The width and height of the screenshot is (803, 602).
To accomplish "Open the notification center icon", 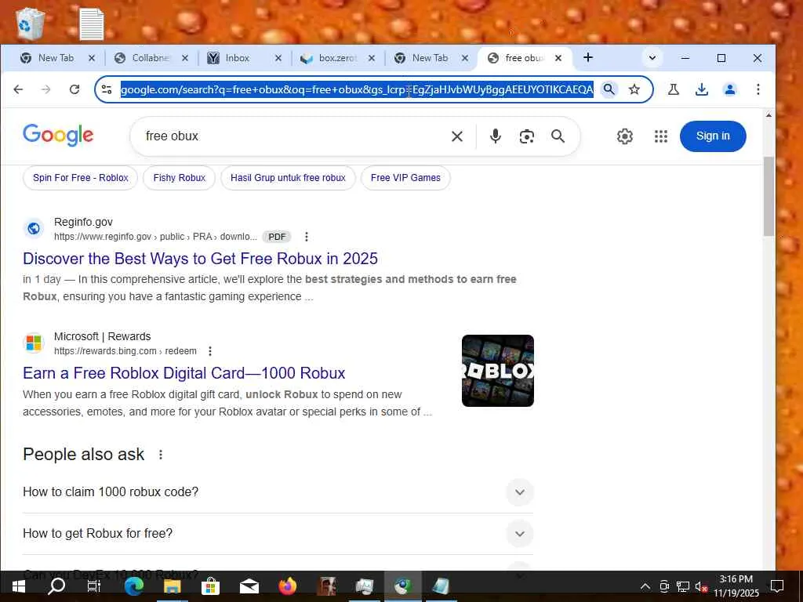I will [x=777, y=586].
